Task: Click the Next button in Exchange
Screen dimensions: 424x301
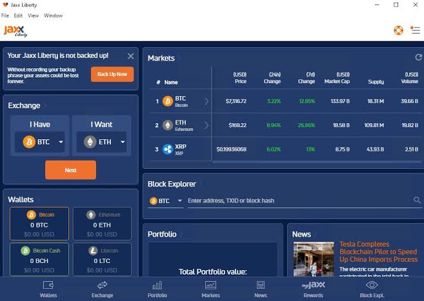Action: (70, 170)
